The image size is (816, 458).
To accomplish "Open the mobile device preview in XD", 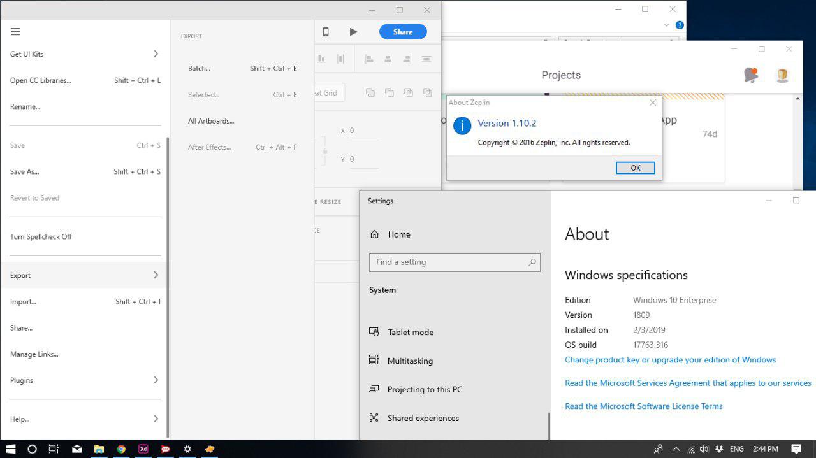I will (326, 32).
